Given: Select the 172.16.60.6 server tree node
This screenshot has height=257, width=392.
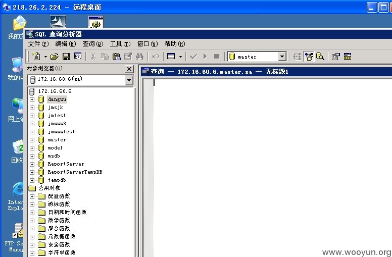Looking at the screenshot, I should 55,91.
